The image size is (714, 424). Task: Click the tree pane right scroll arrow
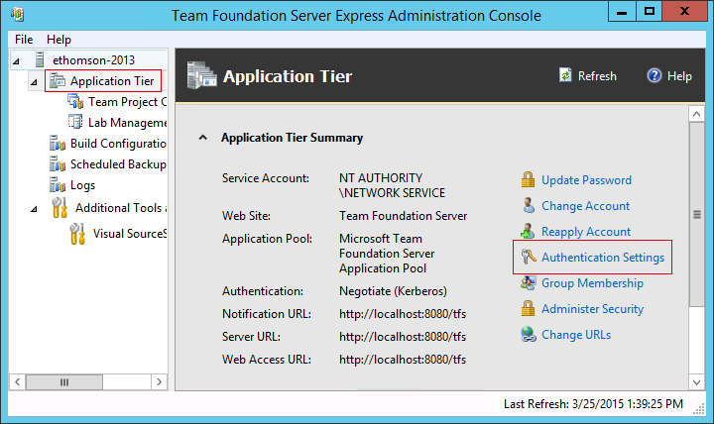point(159,381)
